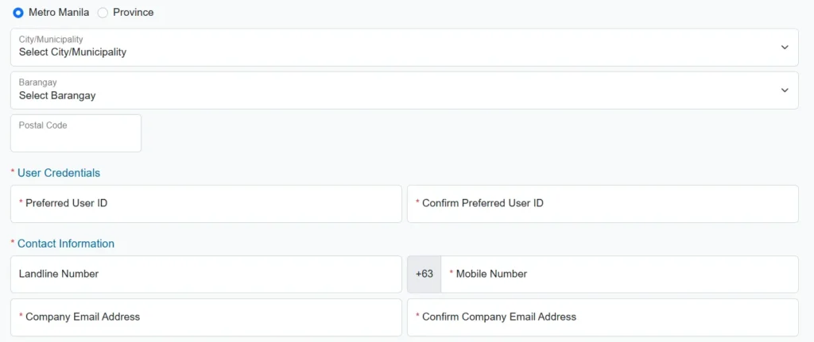Click the Barangay chevron arrow
The width and height of the screenshot is (814, 342).
click(785, 90)
